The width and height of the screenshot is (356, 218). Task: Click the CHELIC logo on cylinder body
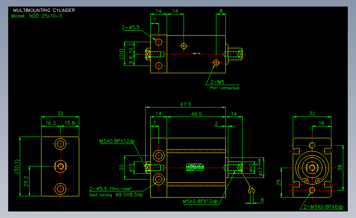coord(195,167)
